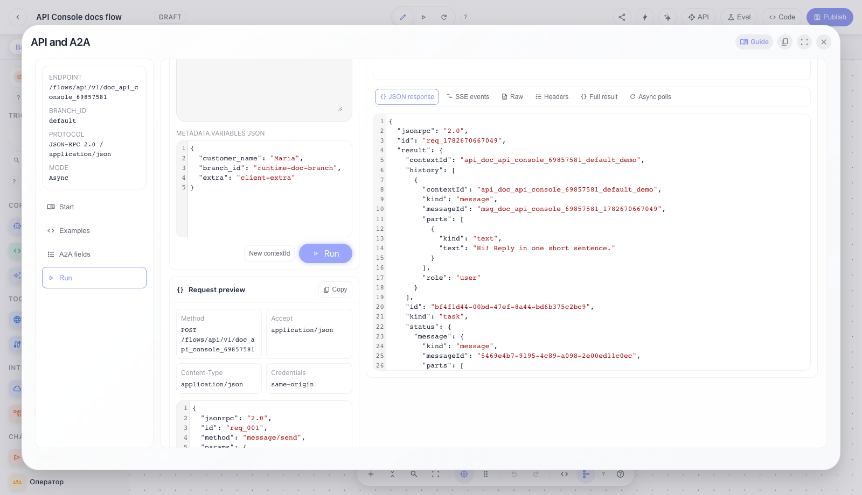The height and width of the screenshot is (495, 862).
Task: Click the task id "bf4f1d44-00bd-47ef-8a44-bd6b375c2bc9"
Action: point(511,307)
